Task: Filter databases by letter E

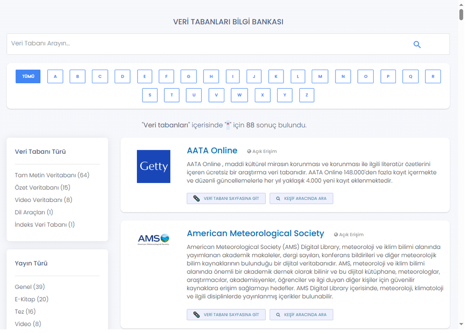Action: tap(145, 76)
